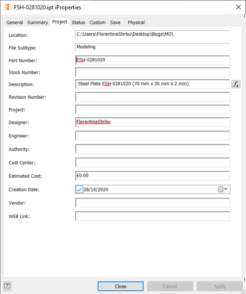The height and width of the screenshot is (294, 246).
Task: Select the Project tab
Action: coord(60,22)
